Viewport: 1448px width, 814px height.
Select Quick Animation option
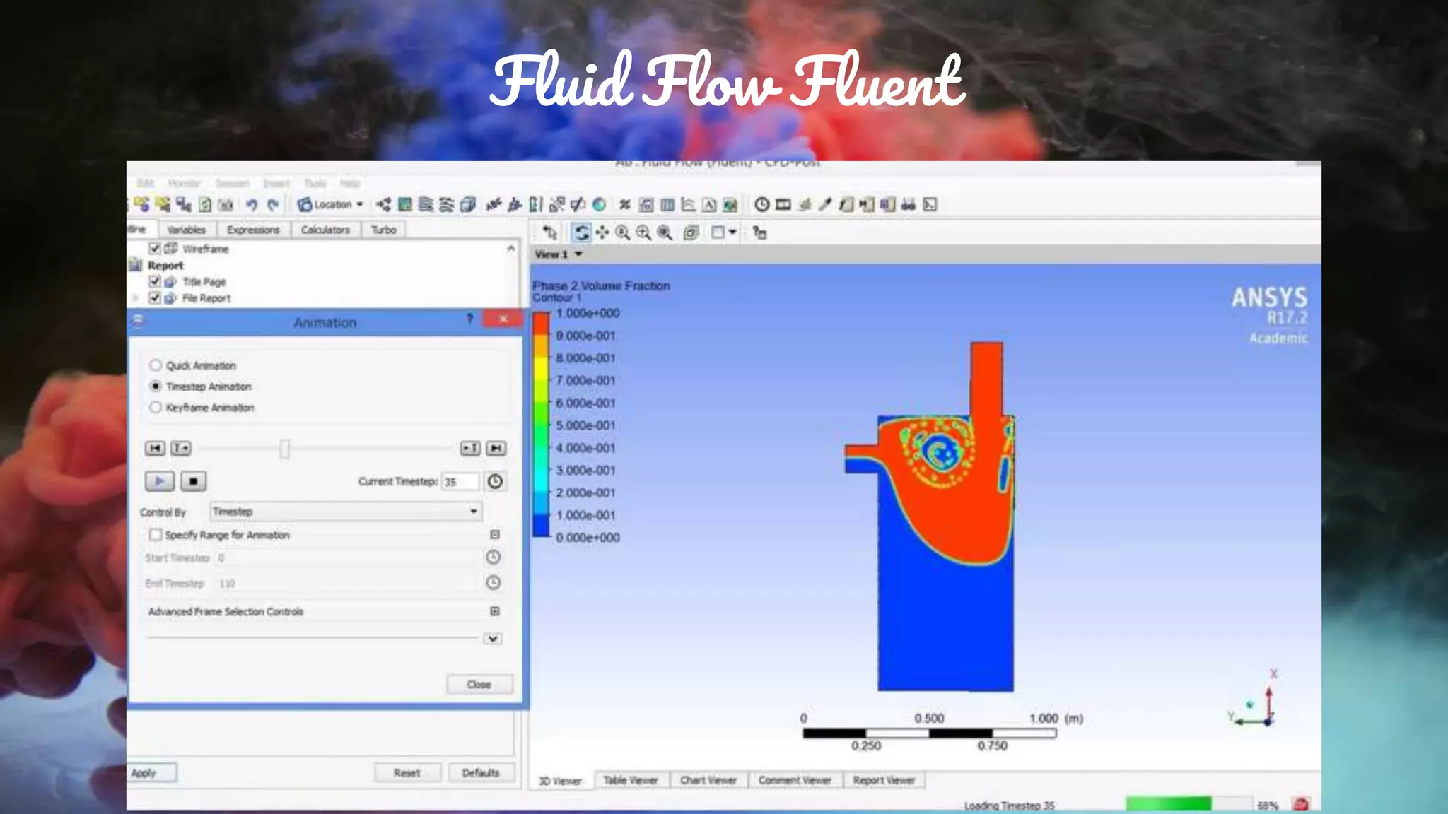(x=156, y=365)
